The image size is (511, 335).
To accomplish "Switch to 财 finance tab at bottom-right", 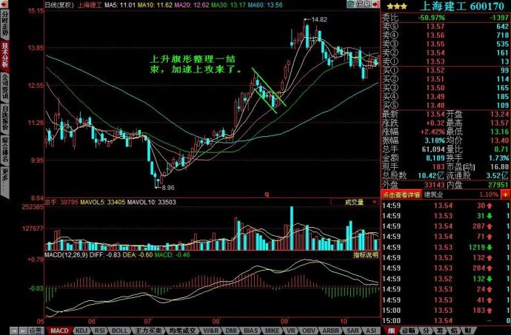I will [x=467, y=331].
